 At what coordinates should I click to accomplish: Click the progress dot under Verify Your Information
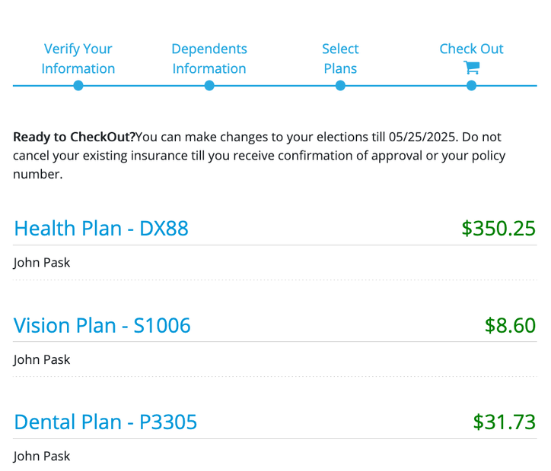pyautogui.click(x=78, y=86)
